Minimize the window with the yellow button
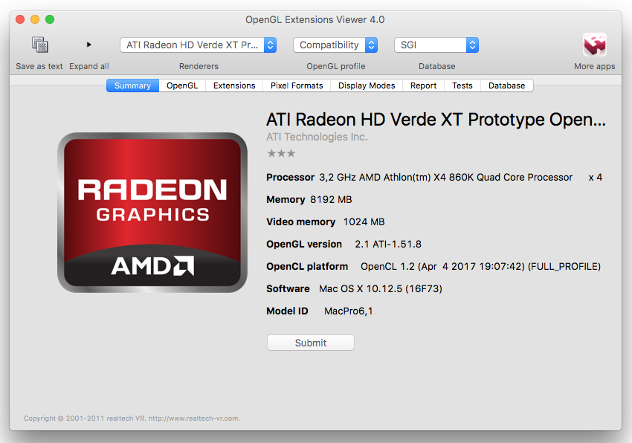Viewport: 632px width, 443px height. coord(35,19)
